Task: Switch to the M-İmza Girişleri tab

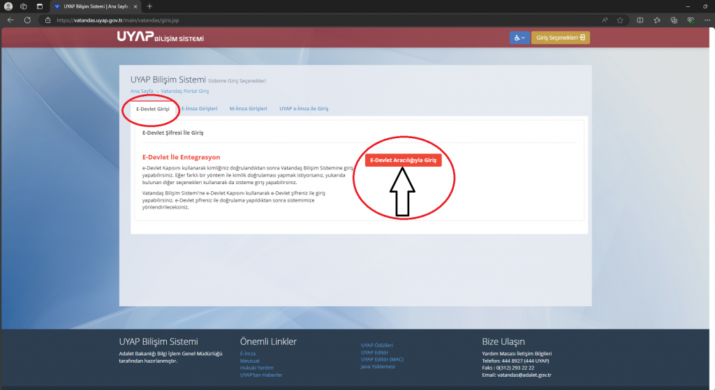Action: tap(248, 108)
